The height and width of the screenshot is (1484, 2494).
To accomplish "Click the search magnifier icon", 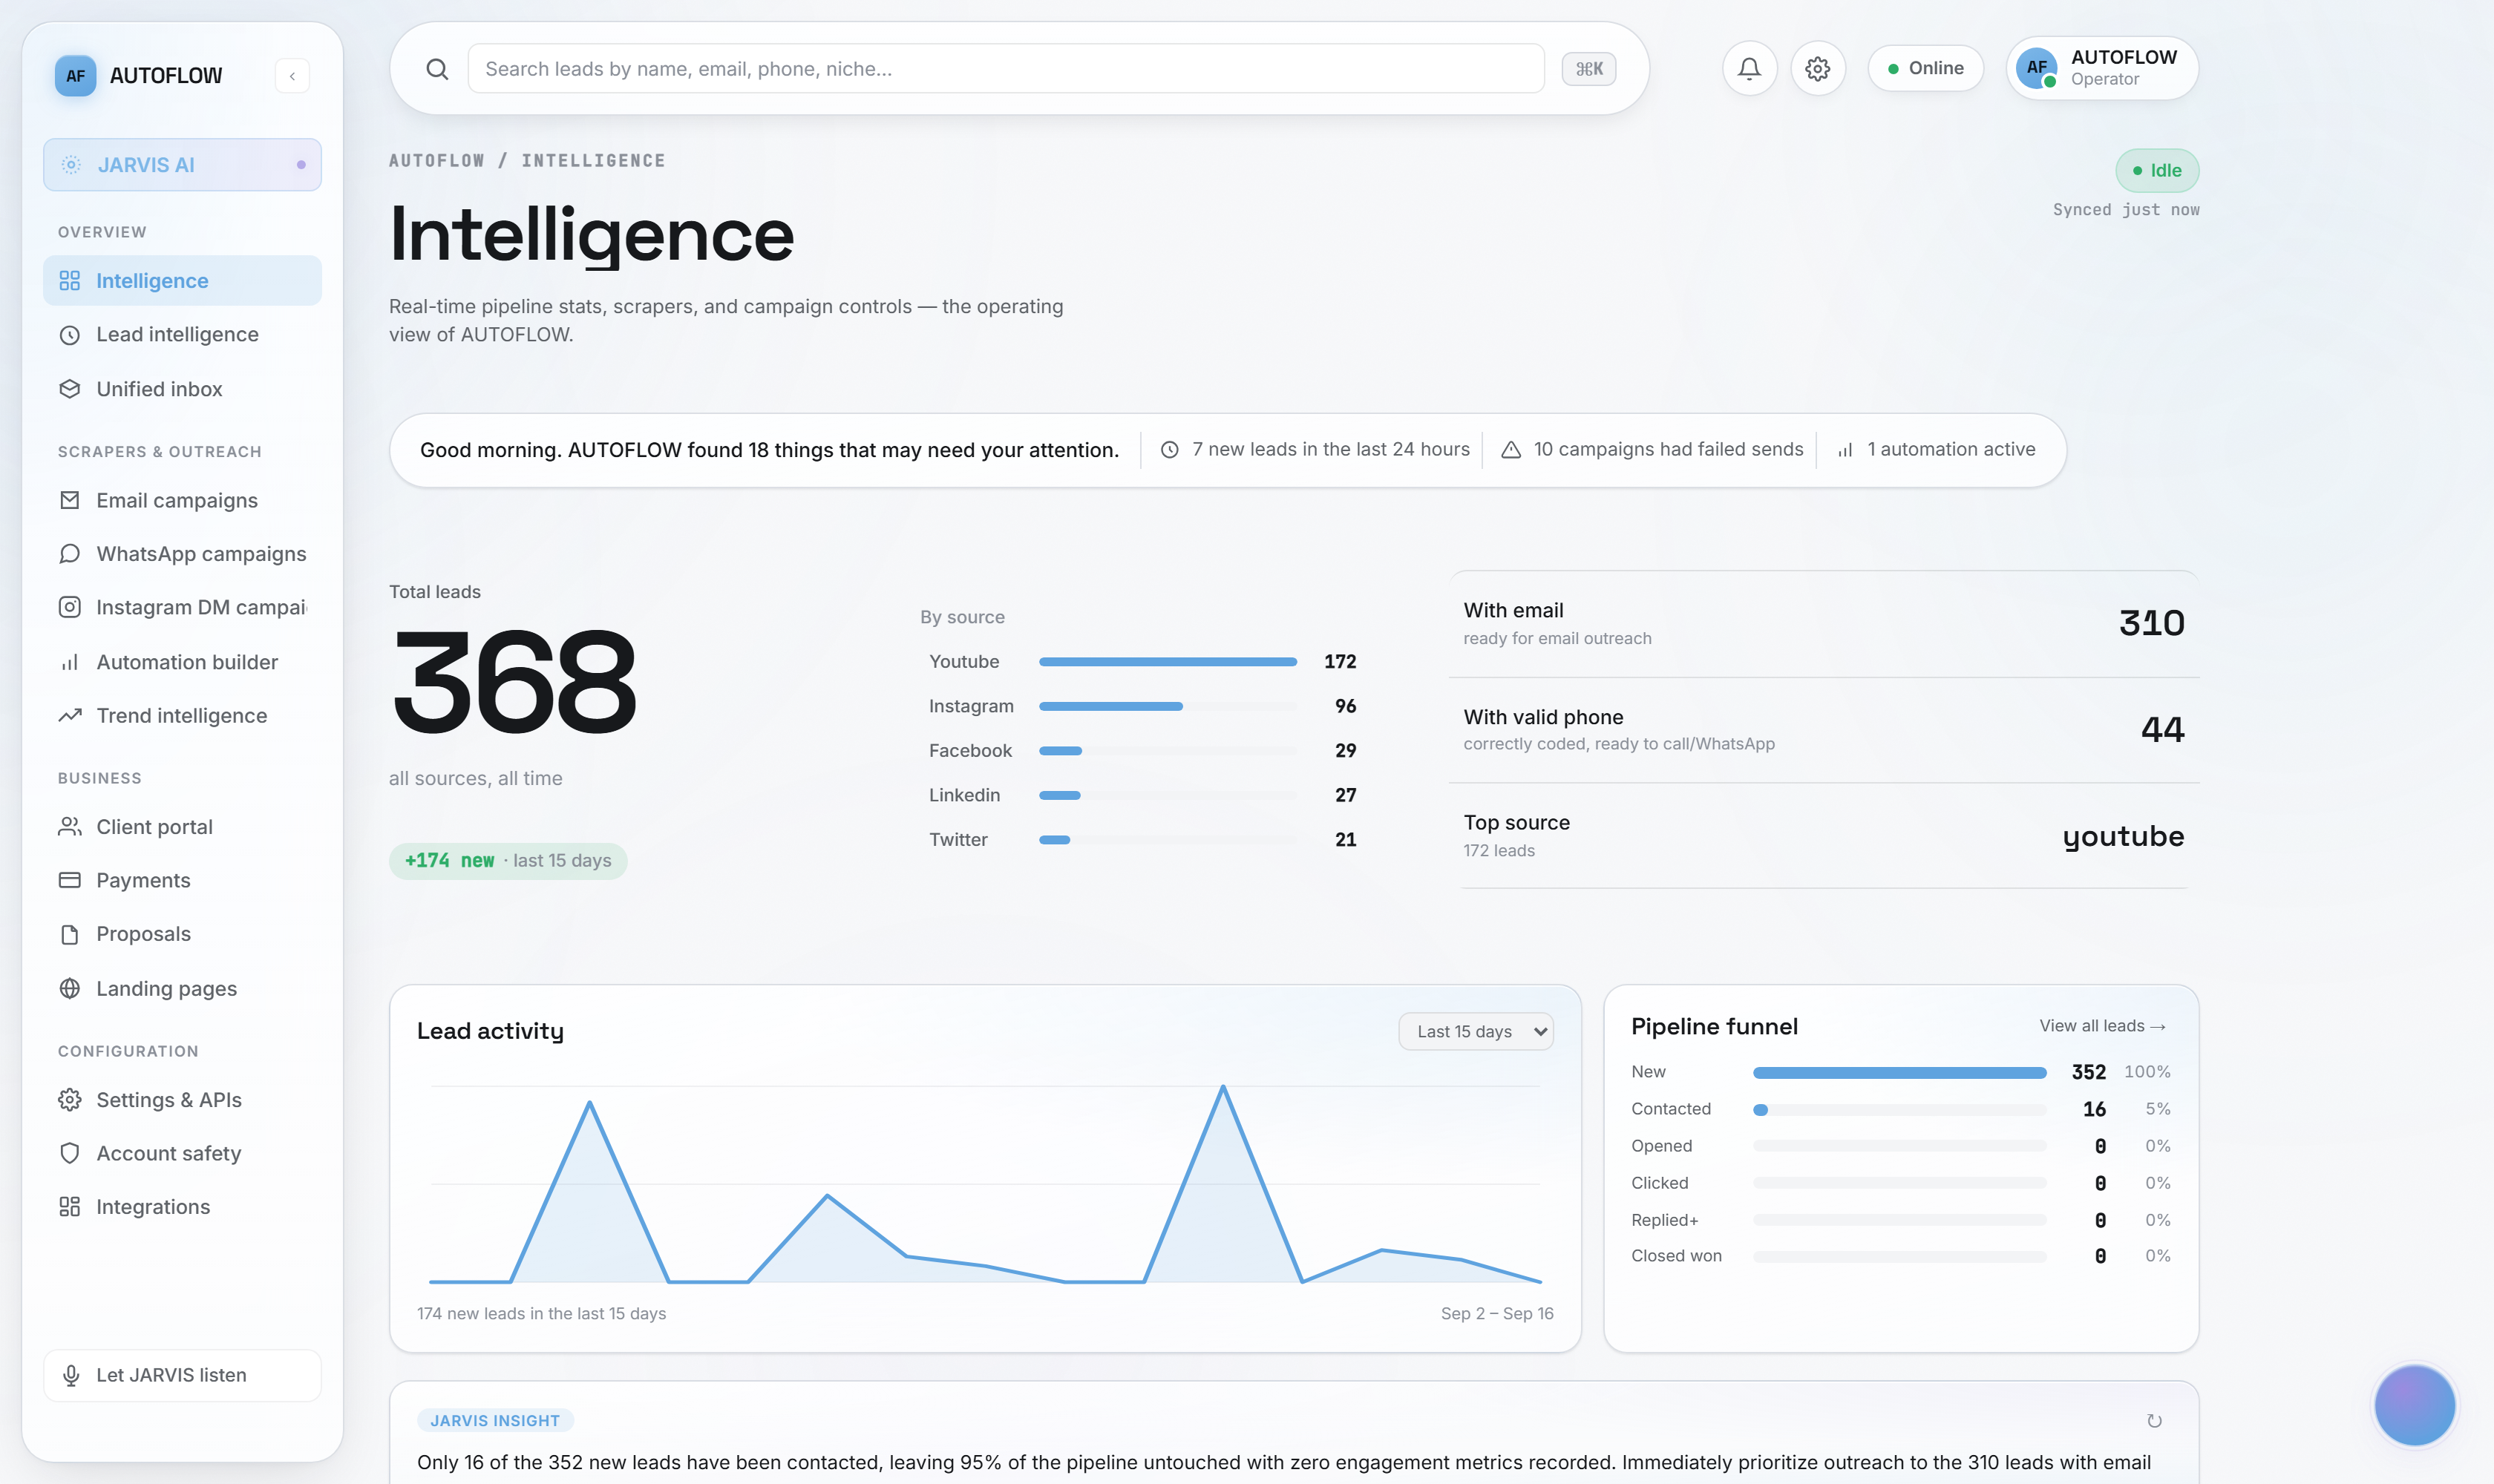I will point(437,68).
